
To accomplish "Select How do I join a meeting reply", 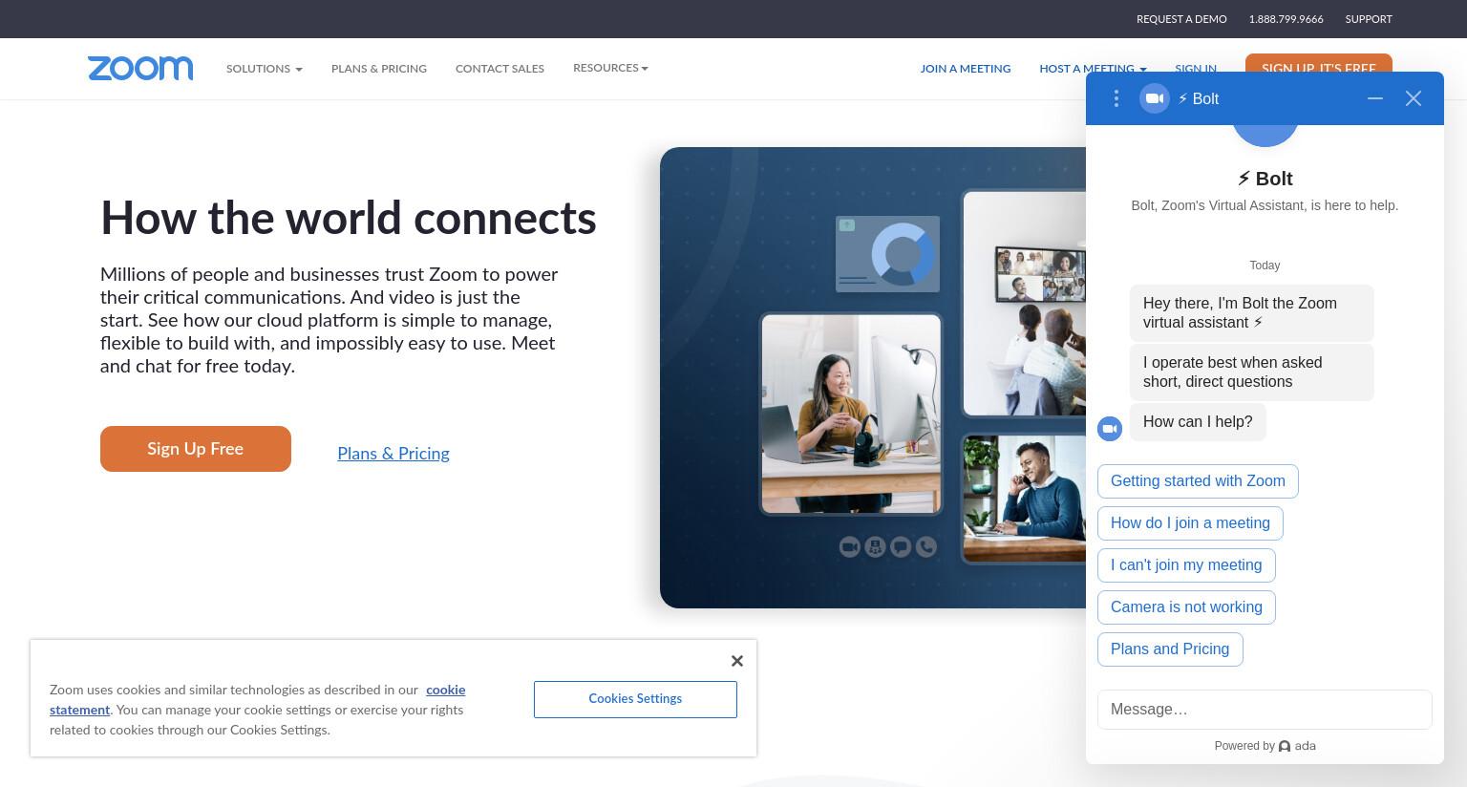I will point(1190,523).
